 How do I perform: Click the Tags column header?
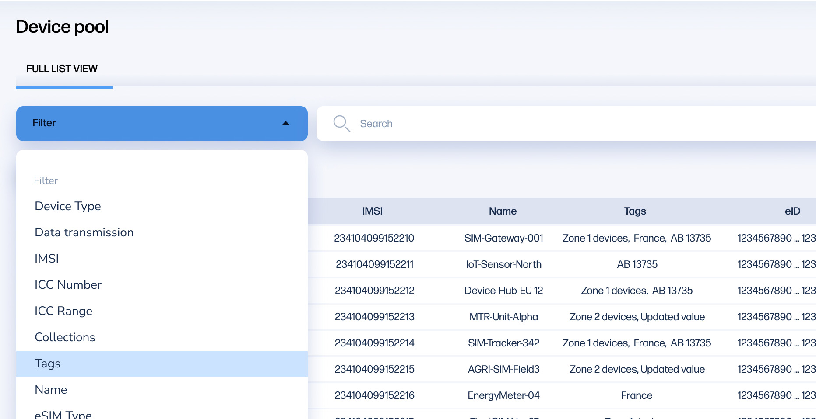tap(635, 211)
